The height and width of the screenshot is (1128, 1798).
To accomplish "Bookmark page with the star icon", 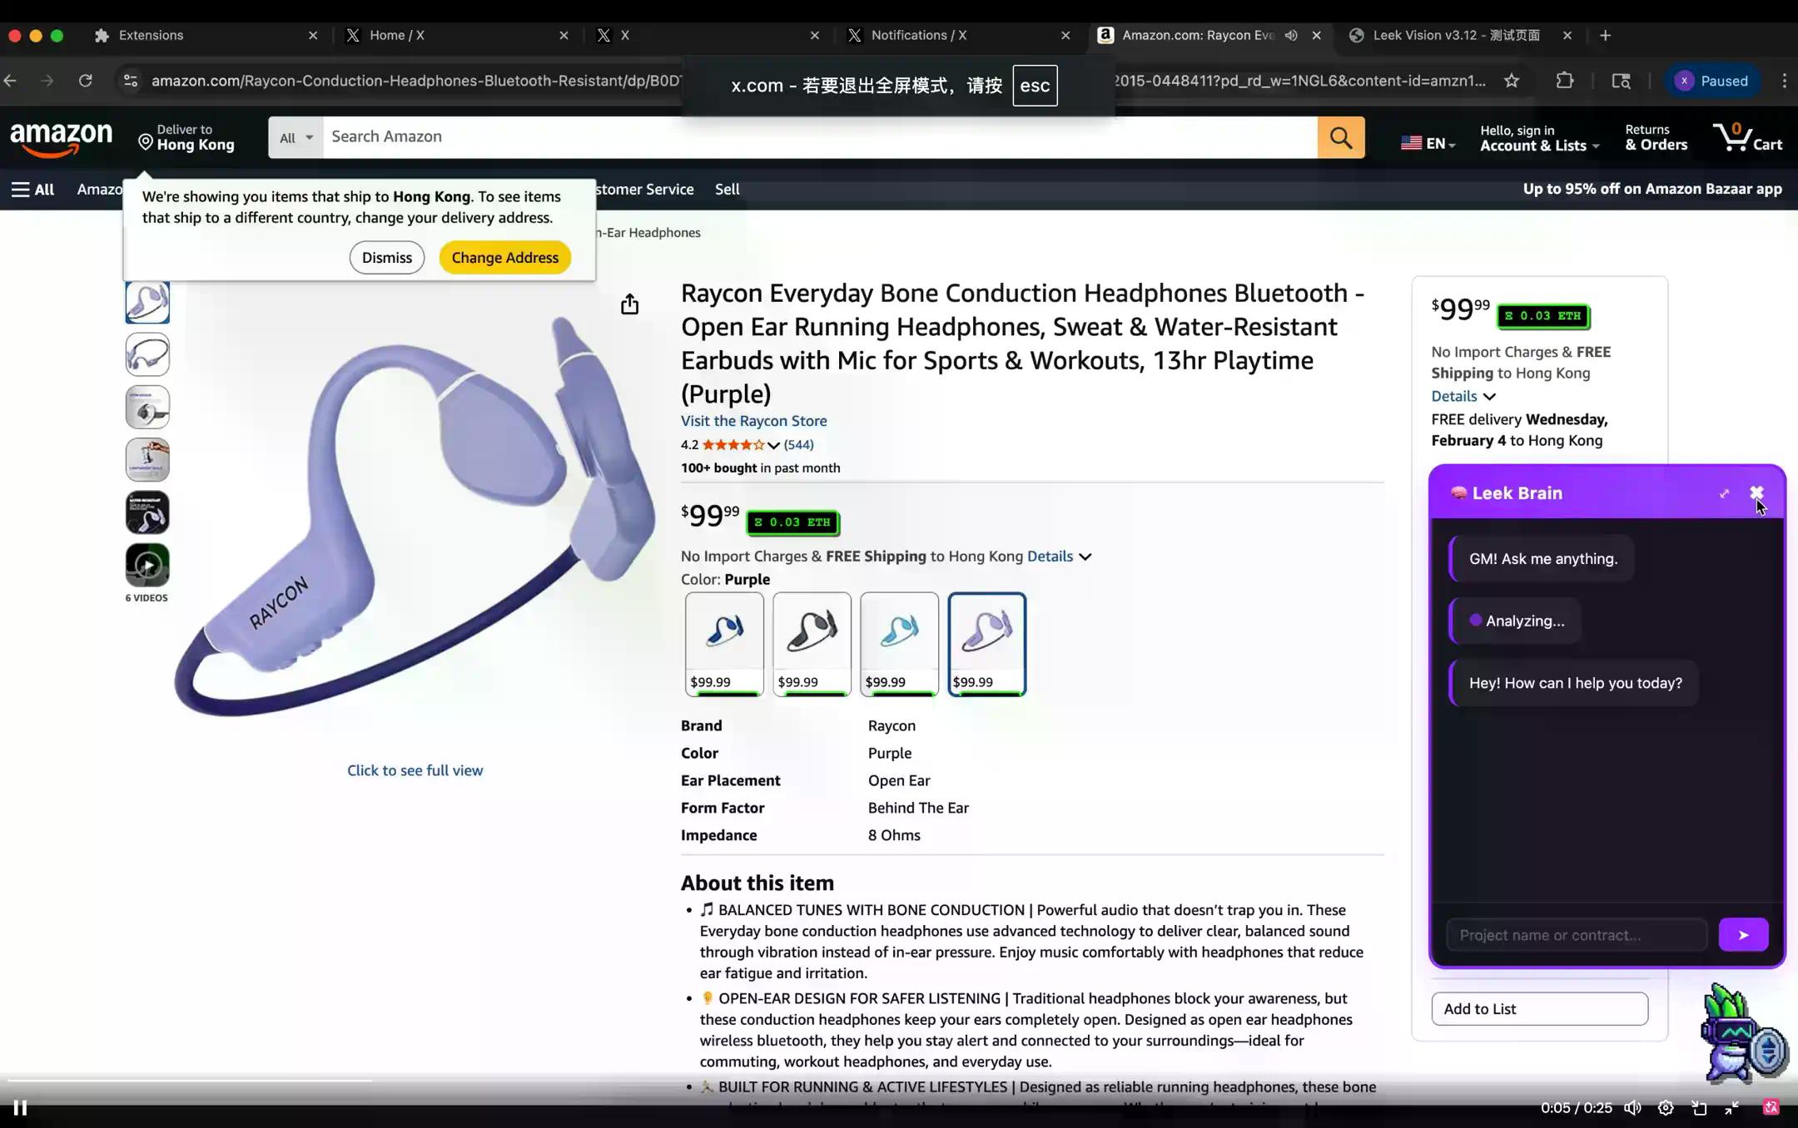I will (x=1512, y=81).
